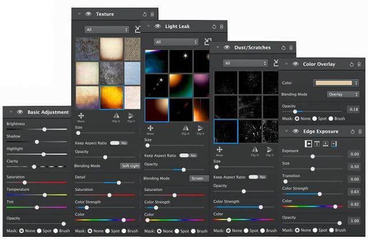
Task: Toggle visibility of the Light Leak effect
Action: (x=158, y=26)
